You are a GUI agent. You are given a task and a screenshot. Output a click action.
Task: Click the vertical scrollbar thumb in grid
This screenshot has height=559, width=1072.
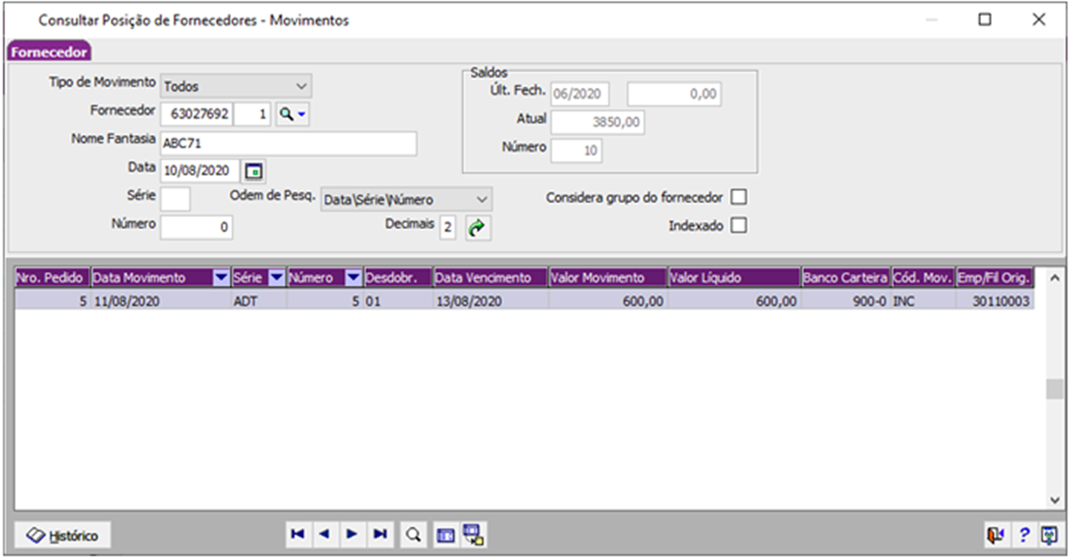point(1055,390)
